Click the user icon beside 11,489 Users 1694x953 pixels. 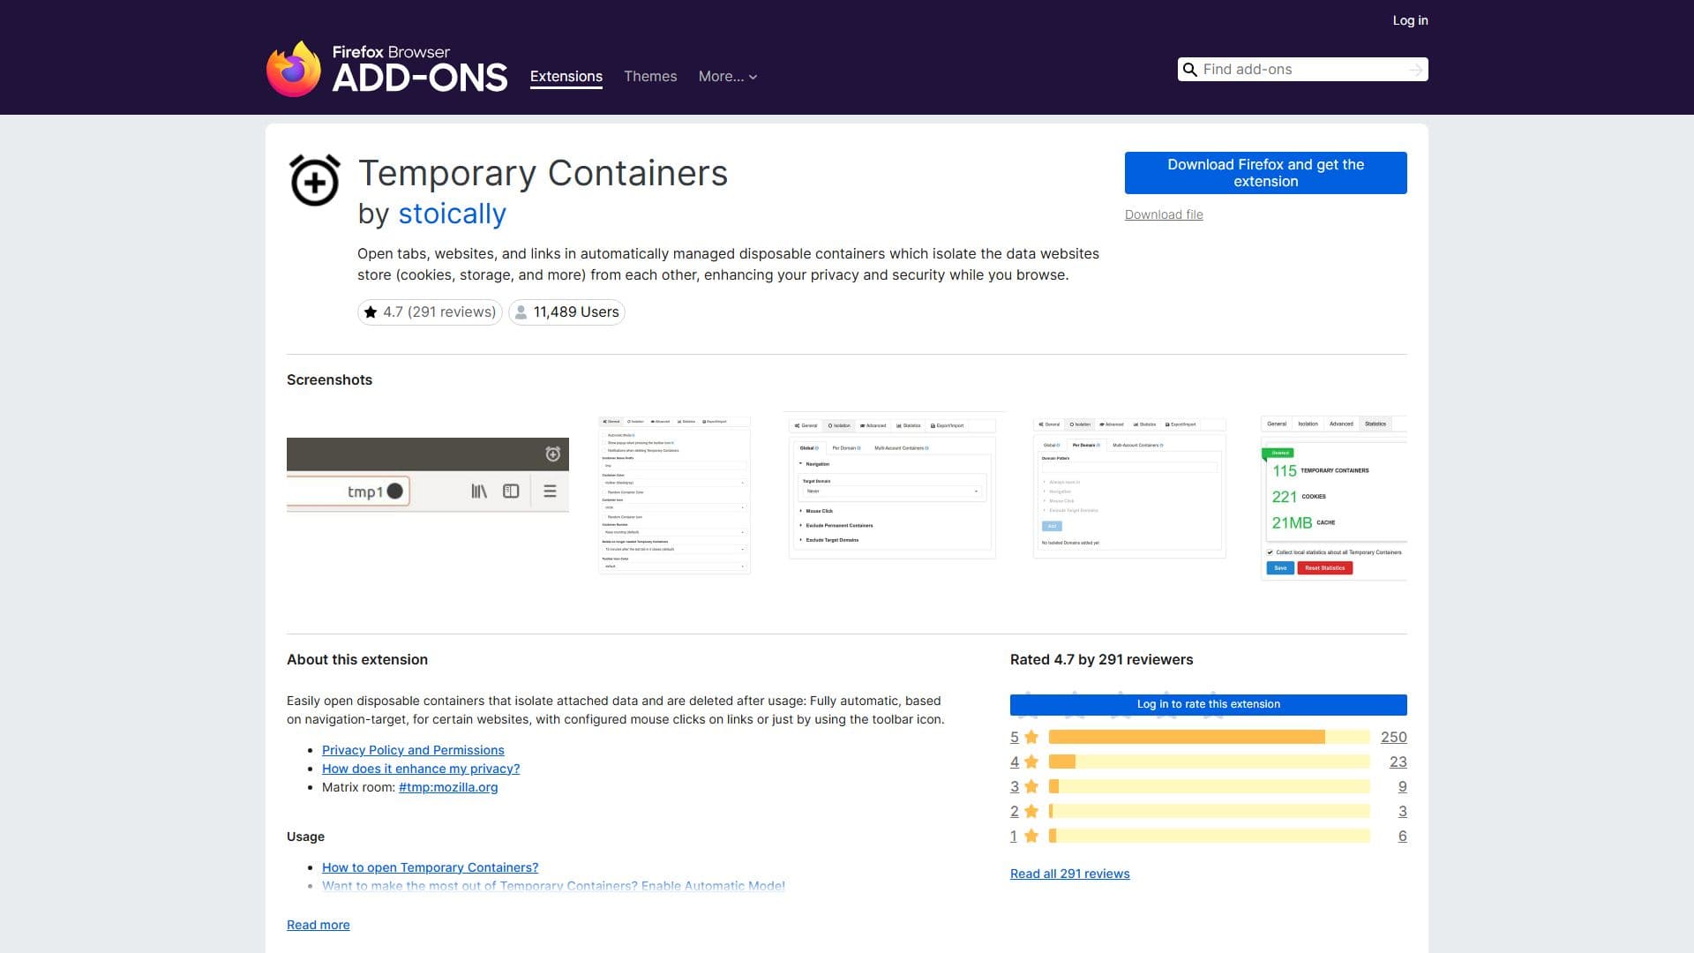[521, 312]
